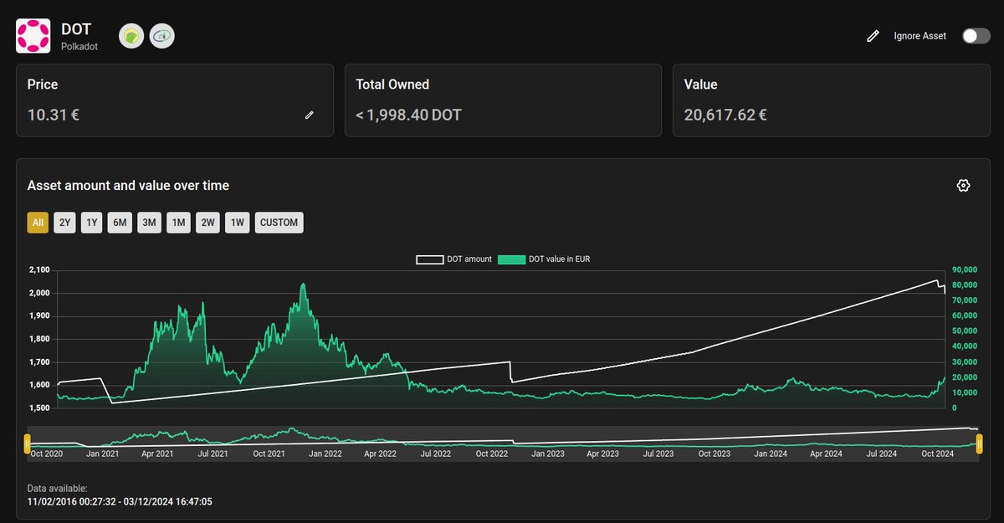
Task: Toggle DOT value in EUR legend series
Action: tap(544, 259)
